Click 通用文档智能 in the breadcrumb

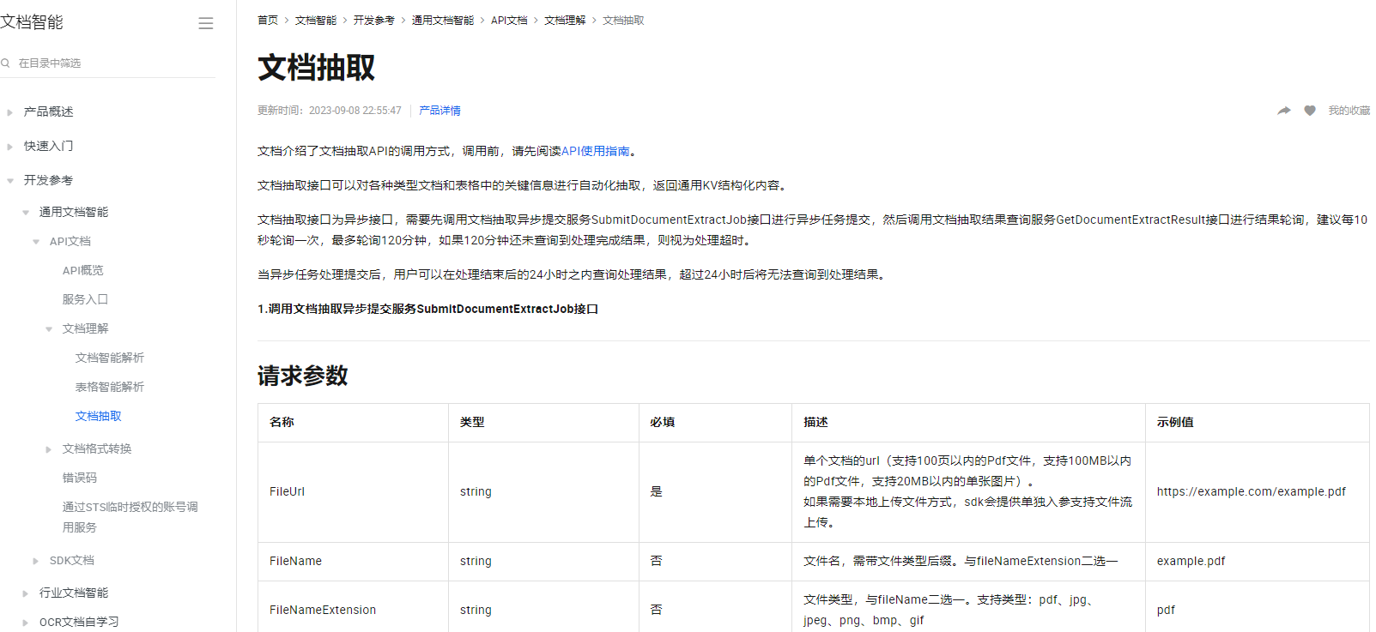pos(443,21)
